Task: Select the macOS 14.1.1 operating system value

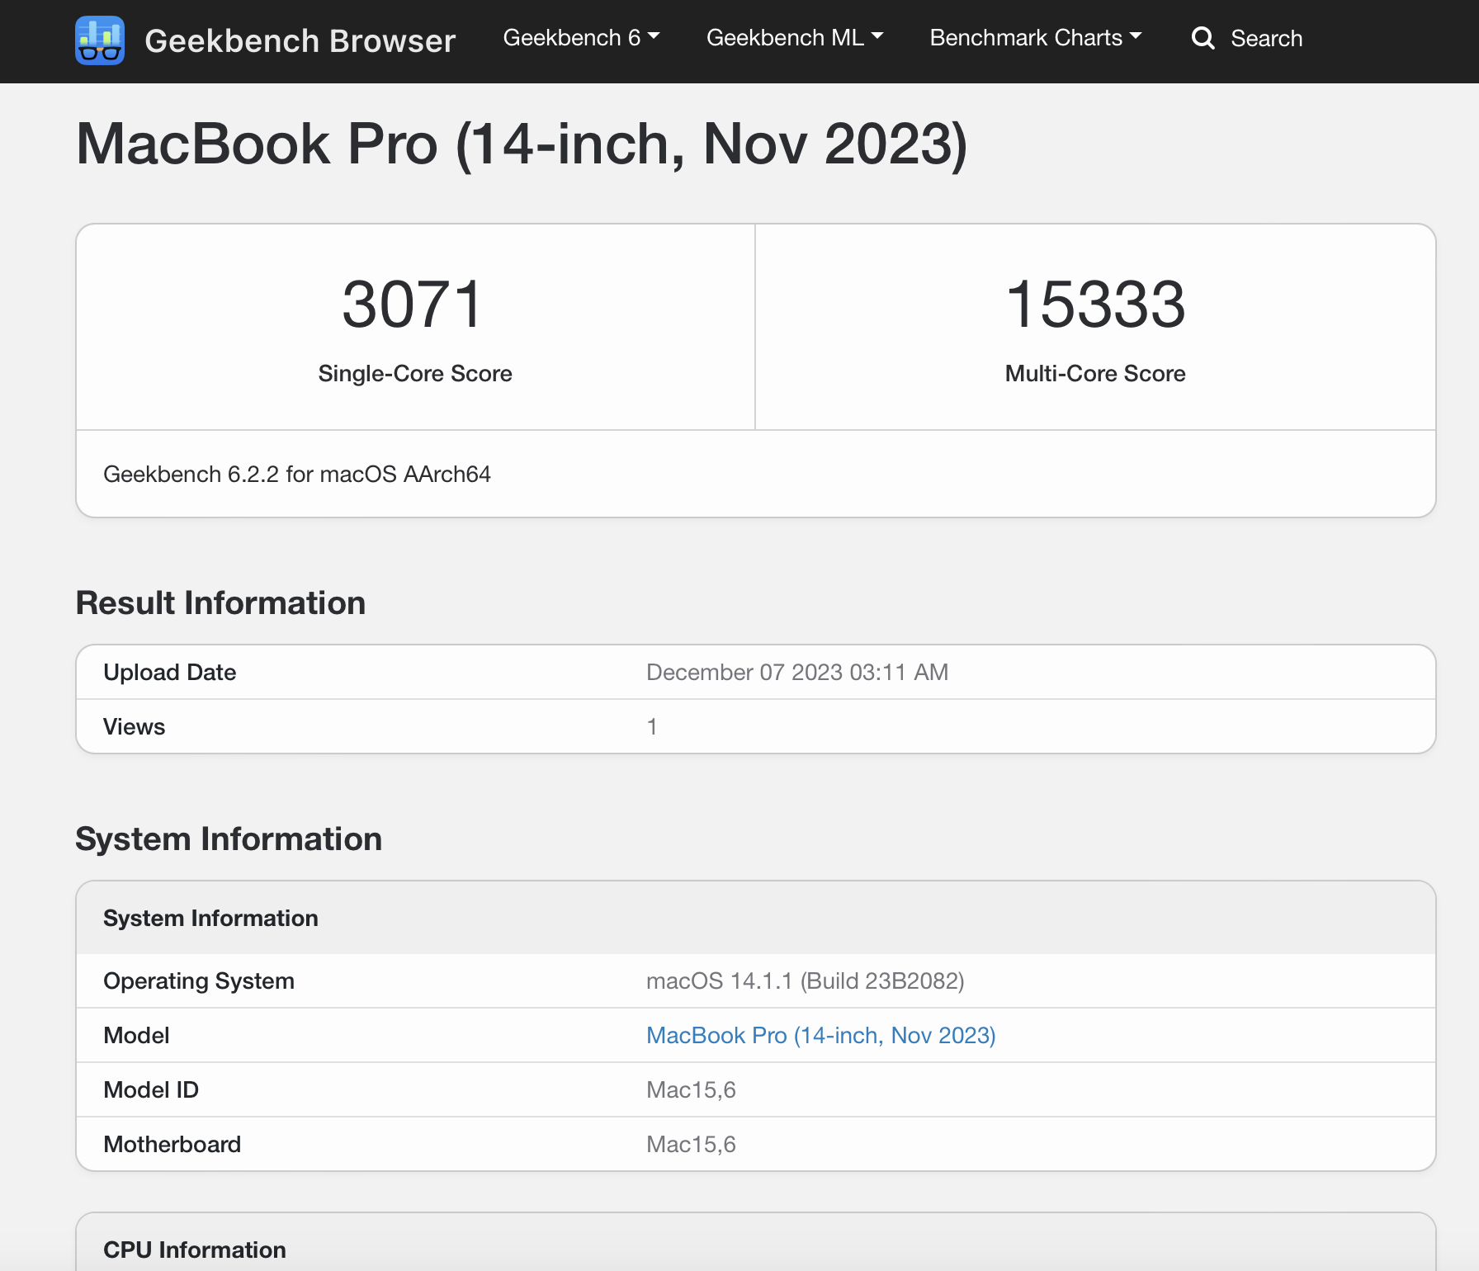Action: (x=805, y=981)
